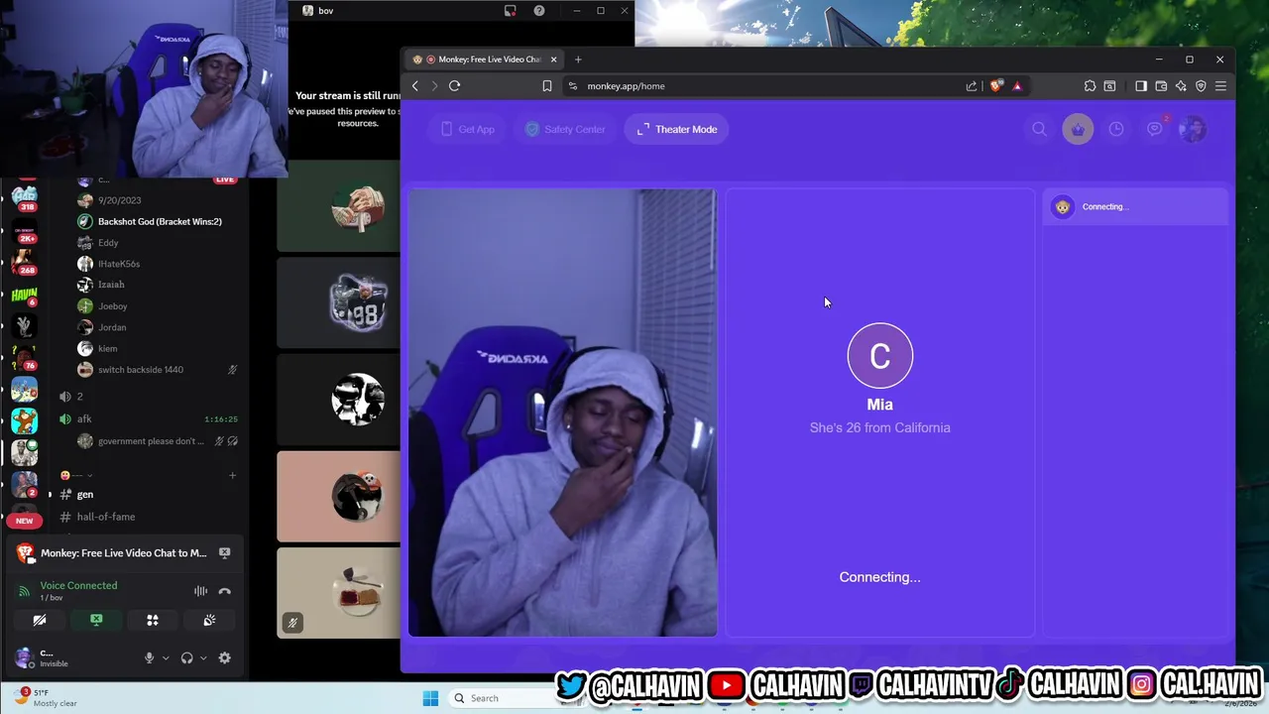Open the share icon in the address bar
This screenshot has width=1269, height=714.
pos(972,86)
